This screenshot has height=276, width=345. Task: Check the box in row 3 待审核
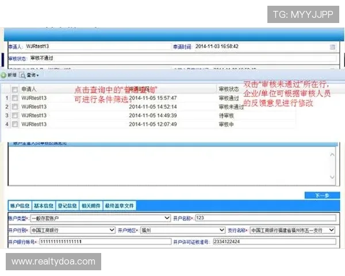(x=15, y=116)
